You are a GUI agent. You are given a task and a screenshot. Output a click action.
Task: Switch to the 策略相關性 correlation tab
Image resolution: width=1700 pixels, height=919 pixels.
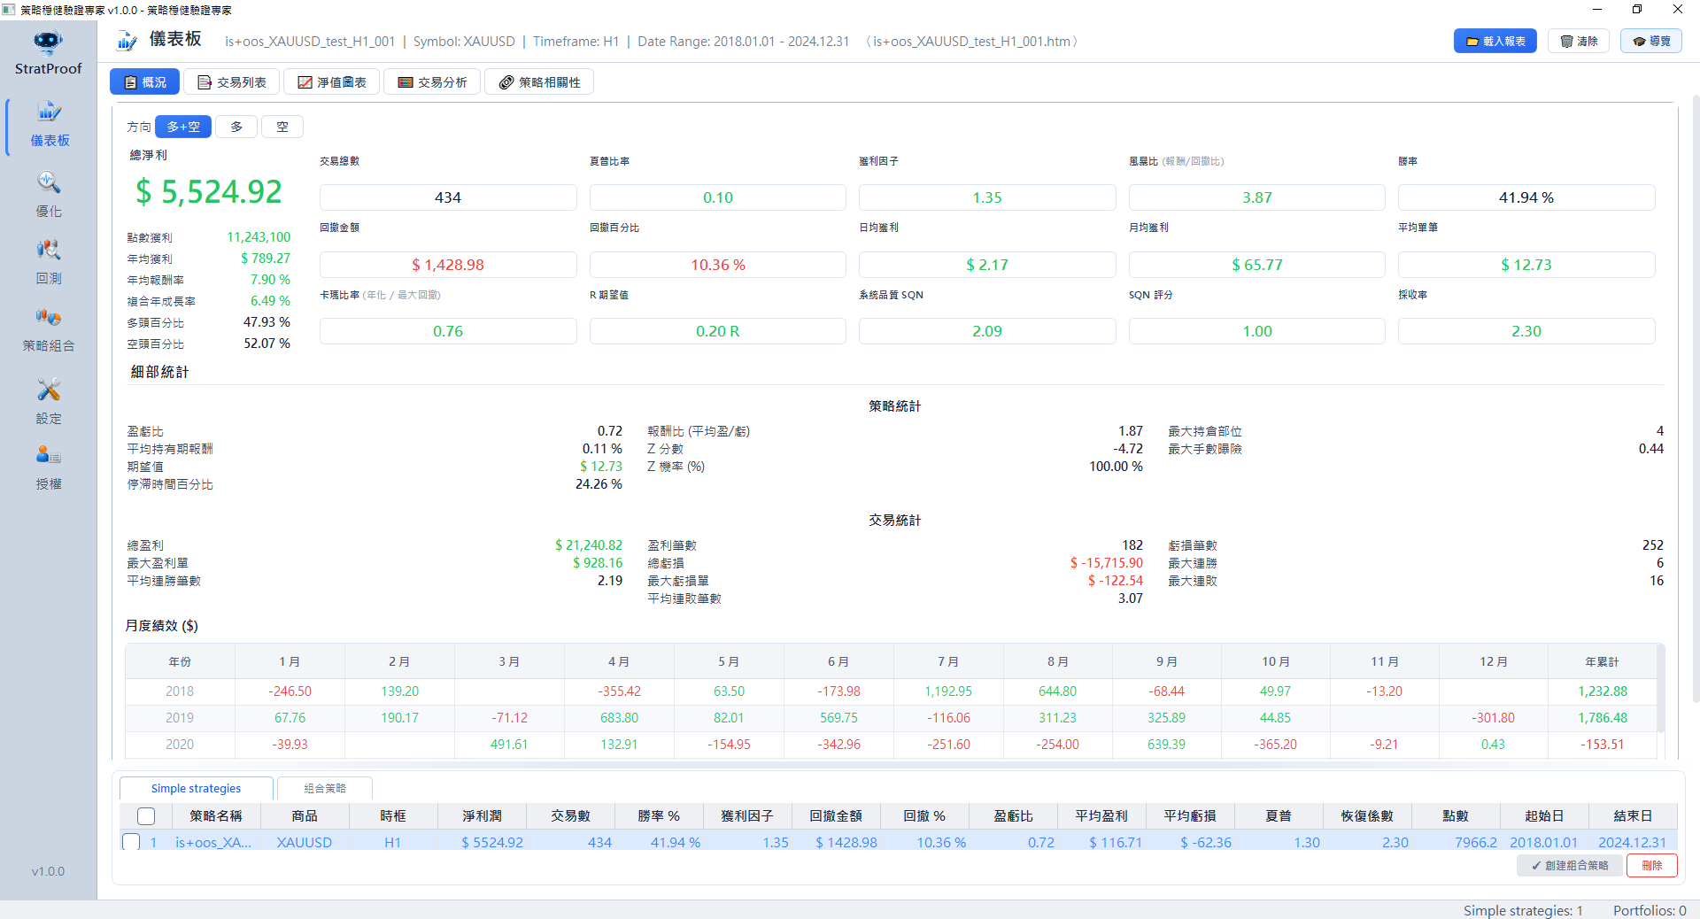[539, 82]
